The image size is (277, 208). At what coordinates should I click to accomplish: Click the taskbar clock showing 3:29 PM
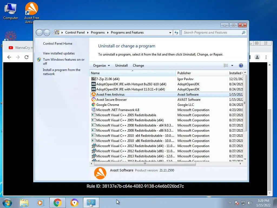(x=263, y=203)
